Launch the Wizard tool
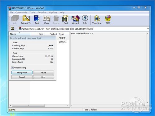 (75, 20)
